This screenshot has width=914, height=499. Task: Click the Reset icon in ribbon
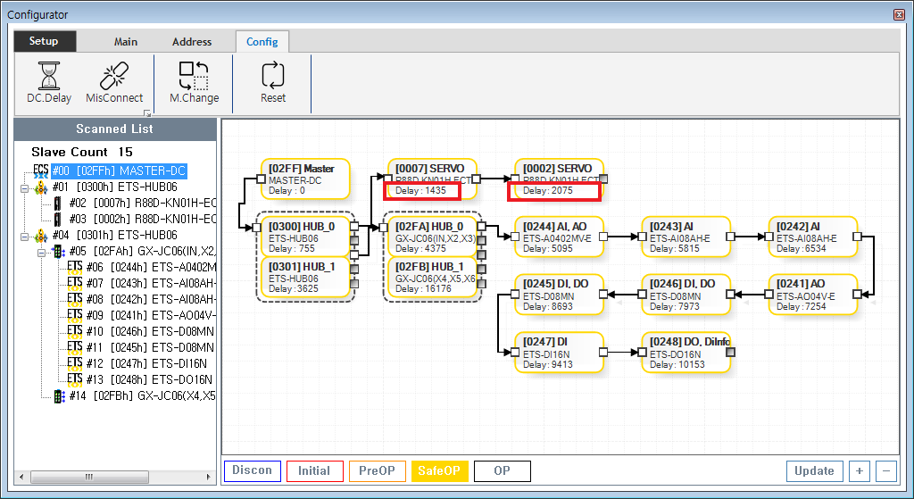point(272,77)
